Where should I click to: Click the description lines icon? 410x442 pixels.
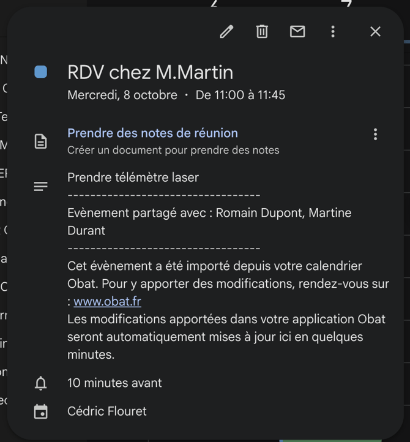pyautogui.click(x=41, y=186)
